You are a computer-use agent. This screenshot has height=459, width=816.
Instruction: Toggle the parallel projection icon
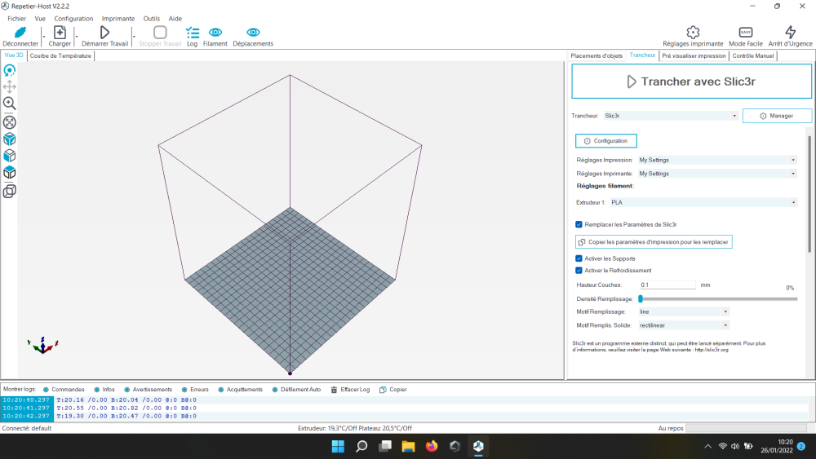(9, 192)
